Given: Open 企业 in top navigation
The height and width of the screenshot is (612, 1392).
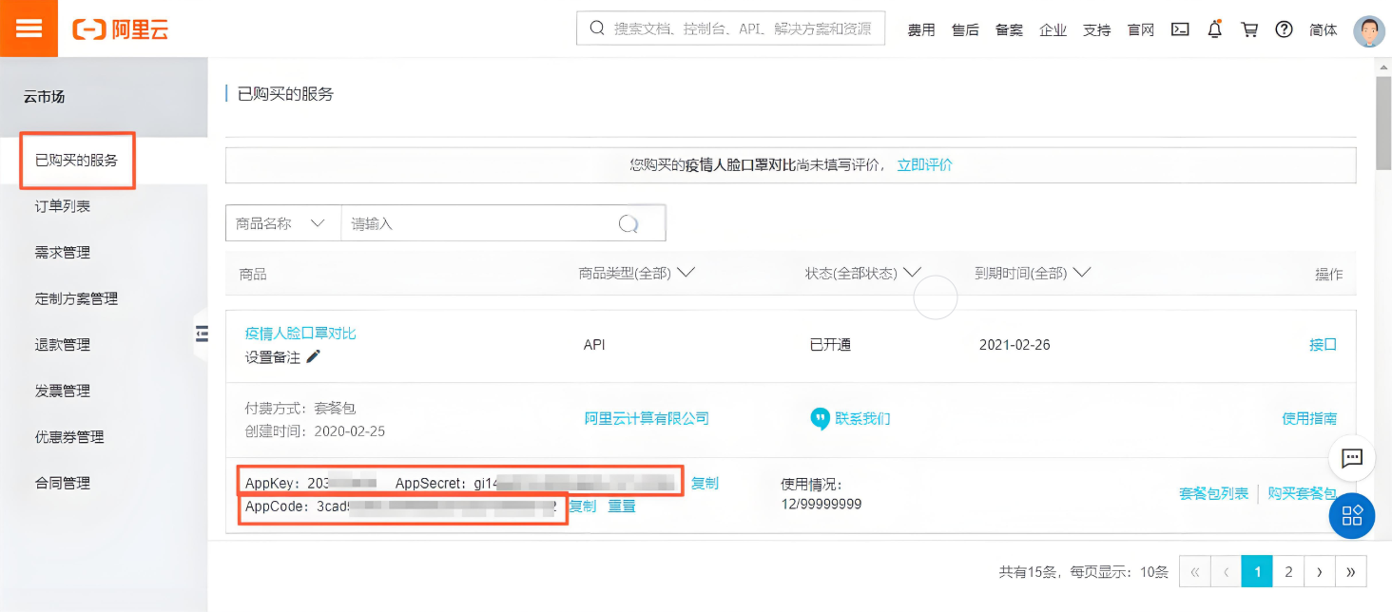Looking at the screenshot, I should (1053, 29).
